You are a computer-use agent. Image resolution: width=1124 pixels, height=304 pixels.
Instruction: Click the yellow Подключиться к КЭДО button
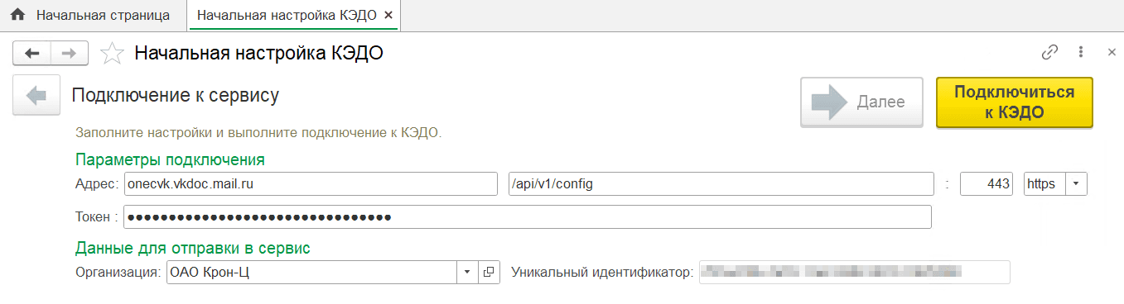[1014, 102]
